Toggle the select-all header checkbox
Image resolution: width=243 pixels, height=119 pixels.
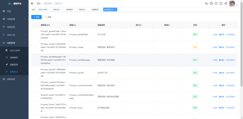[35, 25]
